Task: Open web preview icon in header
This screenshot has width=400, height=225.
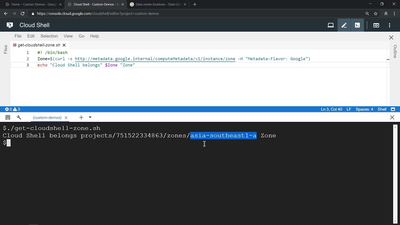Action: click(376, 25)
